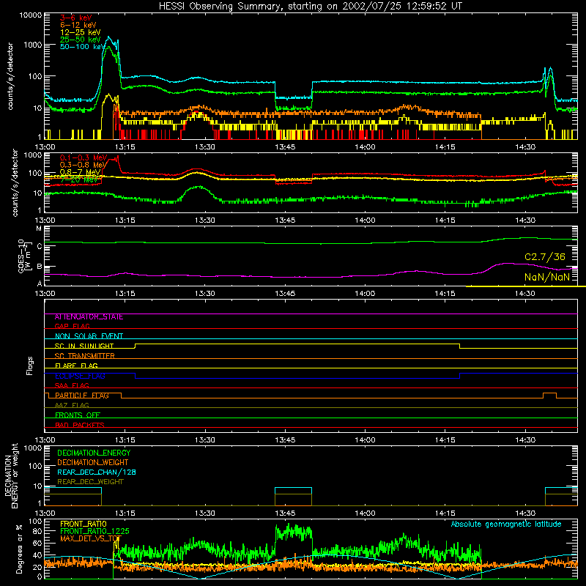Screen dimensions: 586x586
Task: Click the 'Flags' y-axis label
Action: [x=29, y=366]
